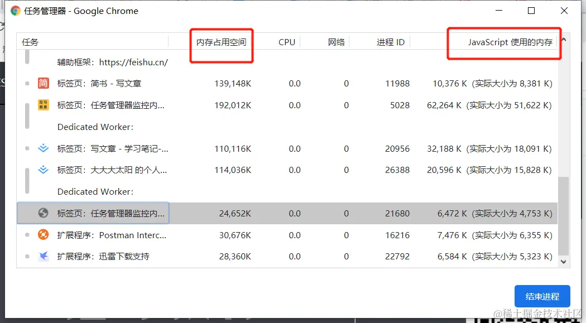Click the 结束进程 button
The width and height of the screenshot is (586, 323).
point(542,296)
